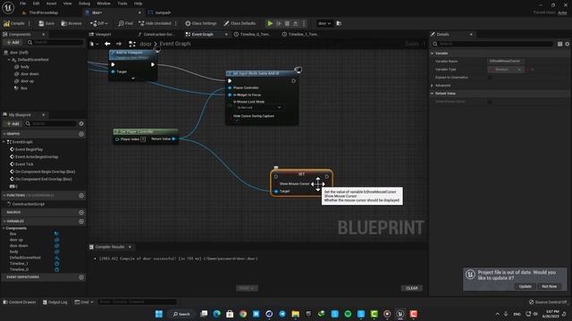This screenshot has height=321, width=572.
Task: Toggle Show Mouse Cursor default value checkbox
Action: pos(490,102)
